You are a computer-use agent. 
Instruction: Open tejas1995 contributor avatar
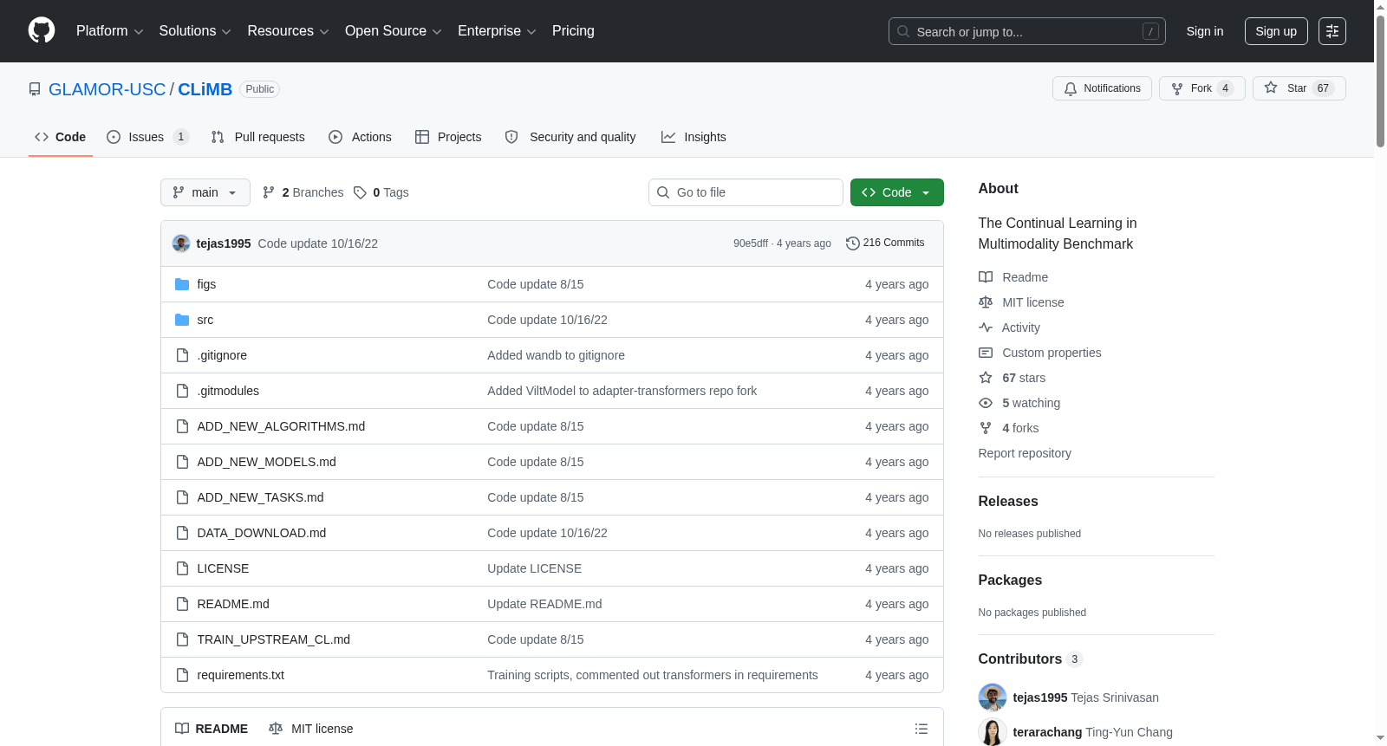[x=993, y=697]
